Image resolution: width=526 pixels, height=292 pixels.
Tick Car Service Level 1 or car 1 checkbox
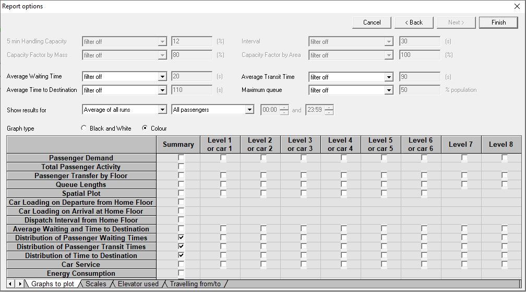tap(223, 264)
